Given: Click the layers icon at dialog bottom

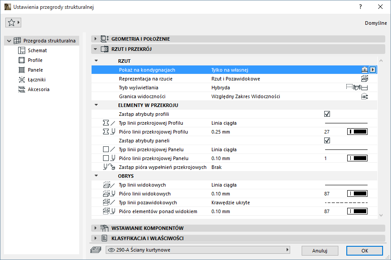Looking at the screenshot, I should tap(96, 250).
